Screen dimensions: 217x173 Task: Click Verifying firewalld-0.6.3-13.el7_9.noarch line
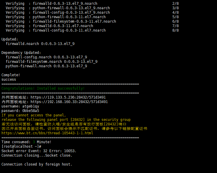click(51, 4)
